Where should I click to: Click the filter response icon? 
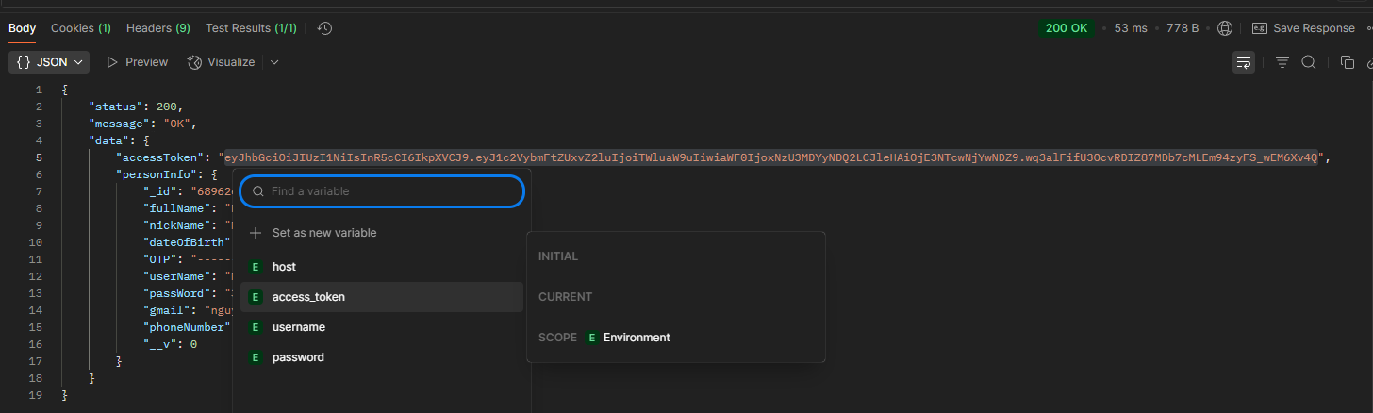click(1282, 62)
